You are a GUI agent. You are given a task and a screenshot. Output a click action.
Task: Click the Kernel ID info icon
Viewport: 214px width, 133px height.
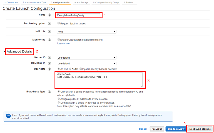[49, 58]
